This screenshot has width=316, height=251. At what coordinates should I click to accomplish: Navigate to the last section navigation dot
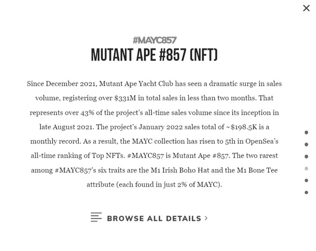pos(306,193)
